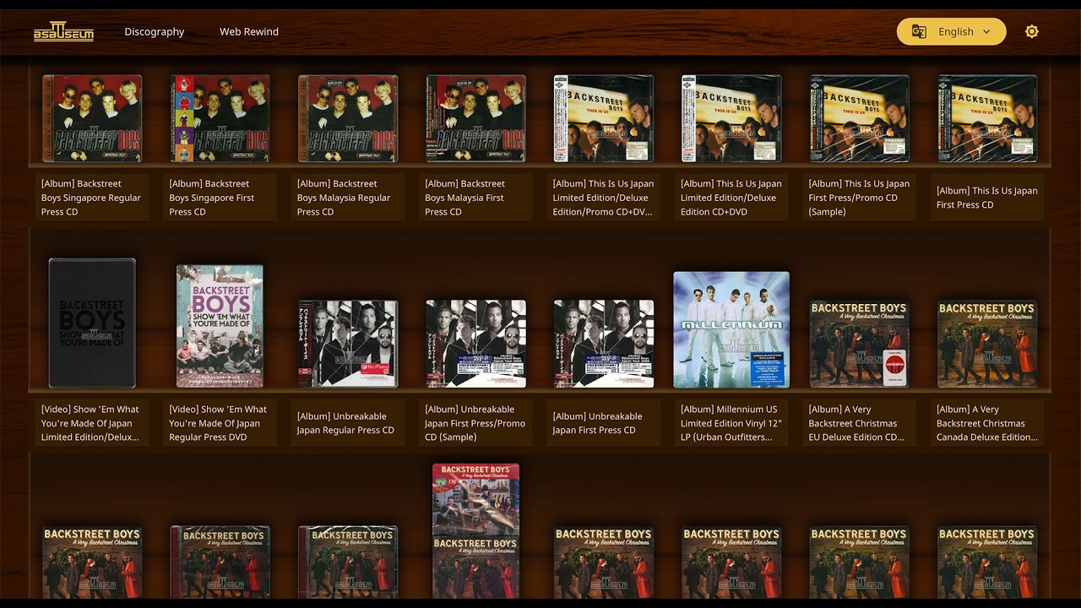Select '[Album] A Very Backstreet Christmas EU Deluxe Edition' label
This screenshot has height=608, width=1081.
[x=860, y=423]
